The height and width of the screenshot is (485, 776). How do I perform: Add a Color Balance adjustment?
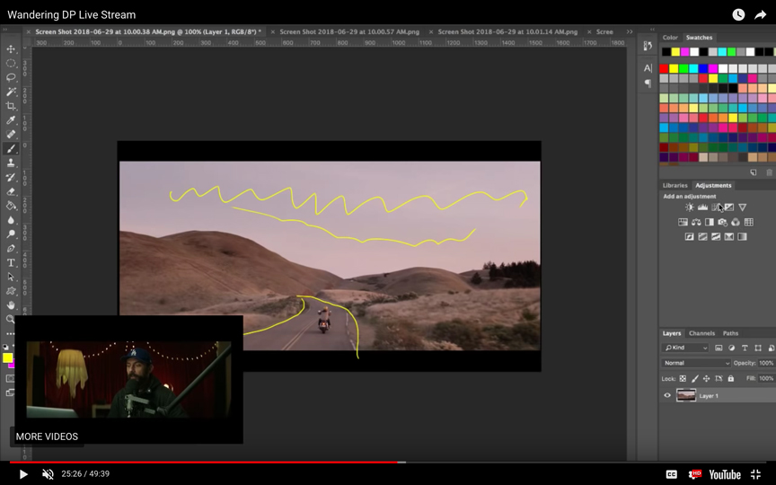696,222
